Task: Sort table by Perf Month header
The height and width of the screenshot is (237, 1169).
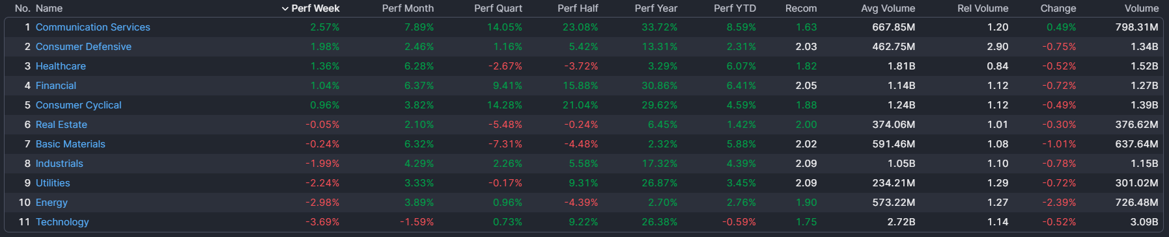Action: [408, 8]
